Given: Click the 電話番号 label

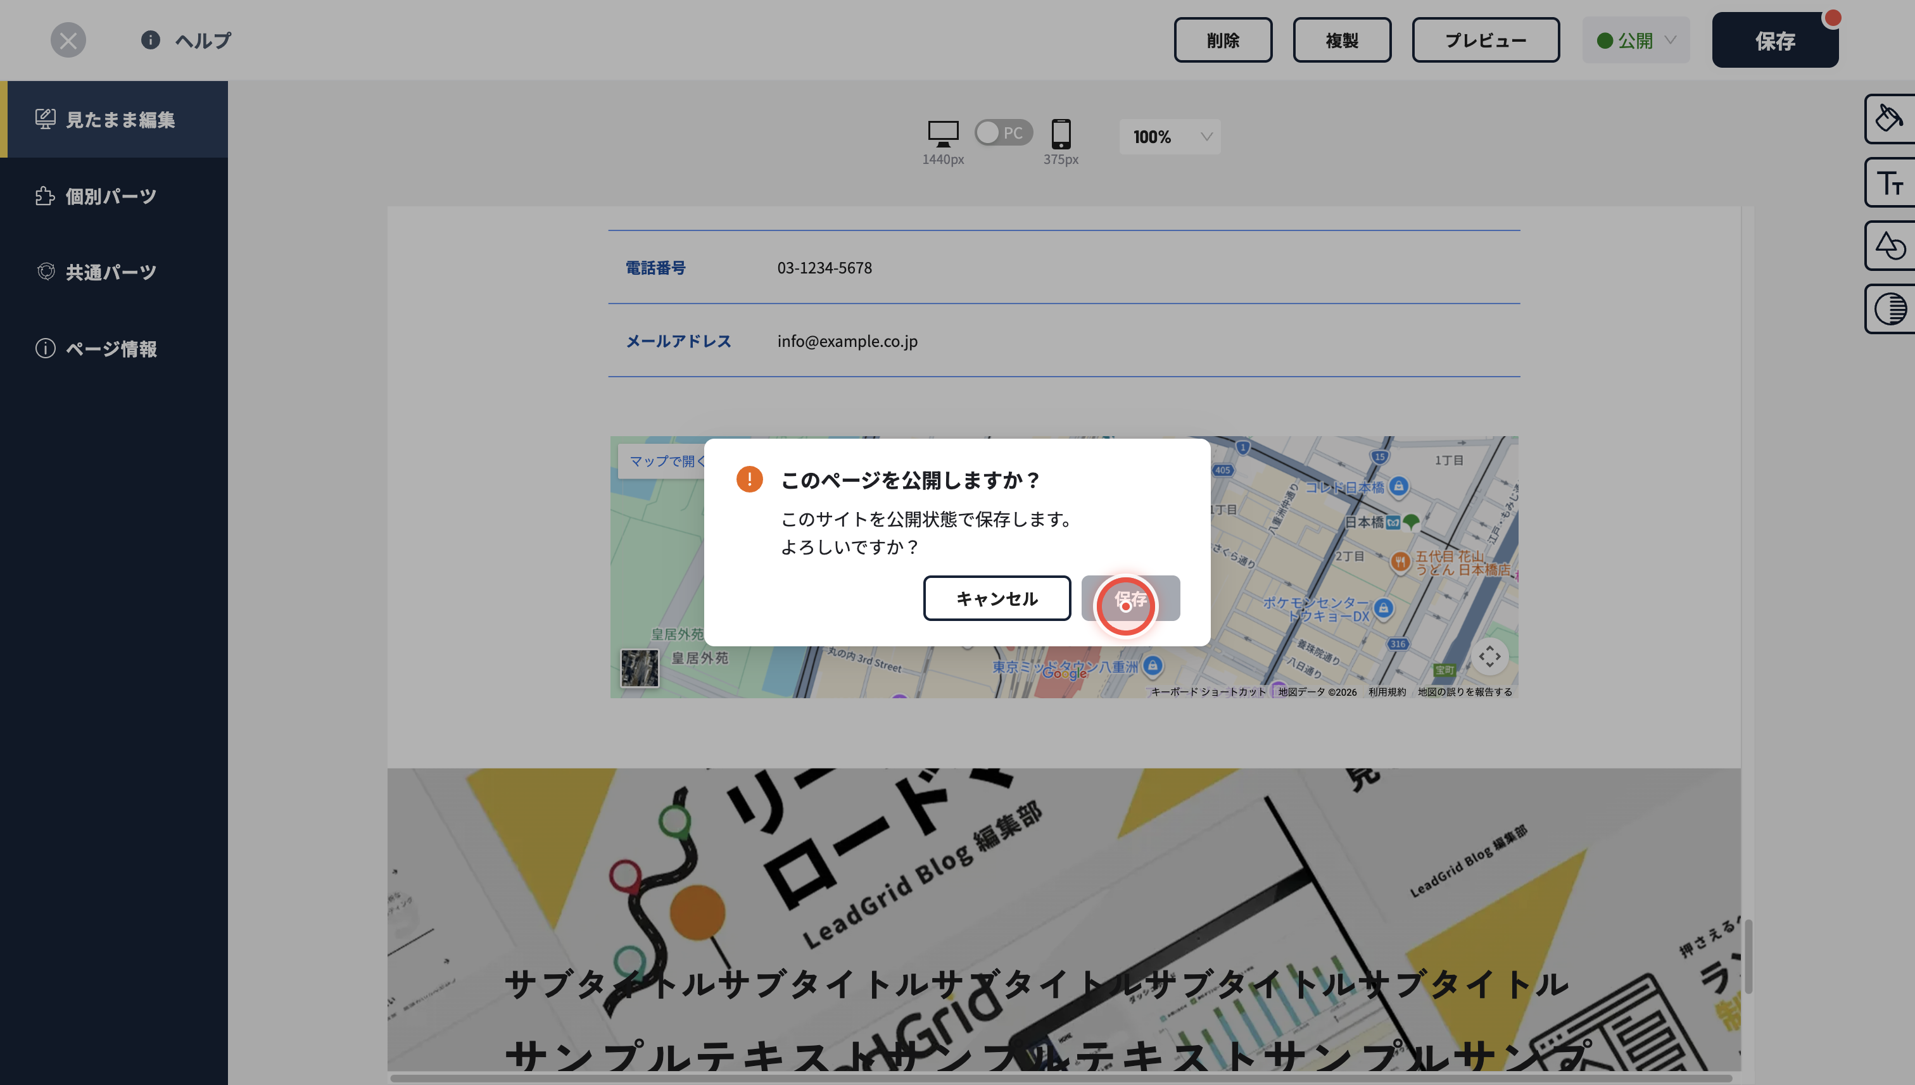Looking at the screenshot, I should click(x=655, y=268).
